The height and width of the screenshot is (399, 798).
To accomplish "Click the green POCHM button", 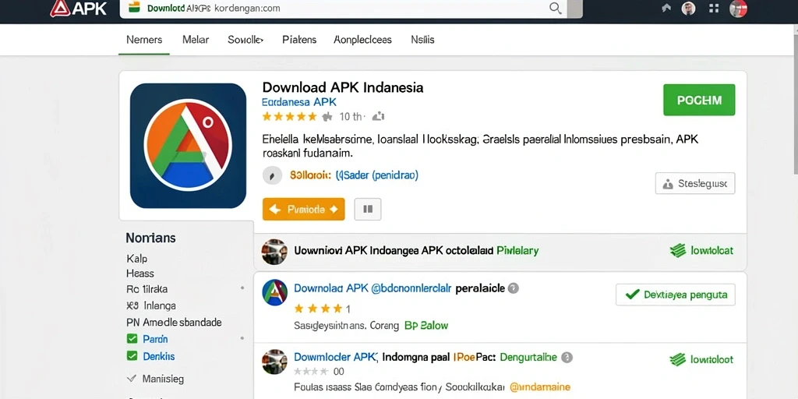I will pos(699,100).
